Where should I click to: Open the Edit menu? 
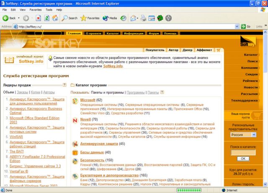pyautogui.click(x=13, y=10)
